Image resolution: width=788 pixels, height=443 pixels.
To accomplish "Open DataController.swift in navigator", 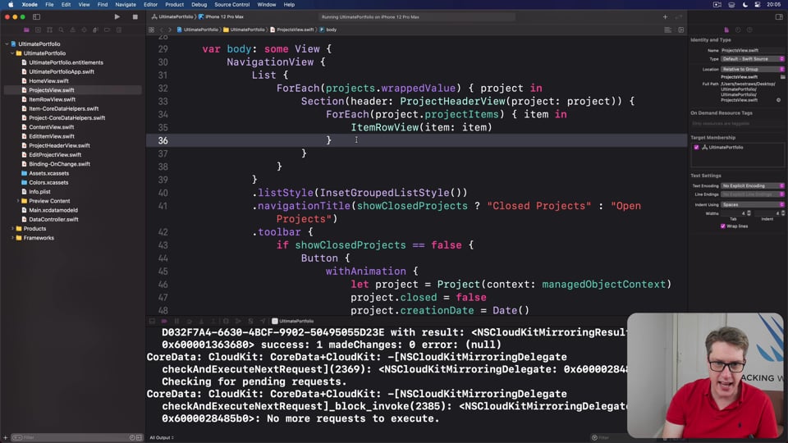I will click(53, 220).
